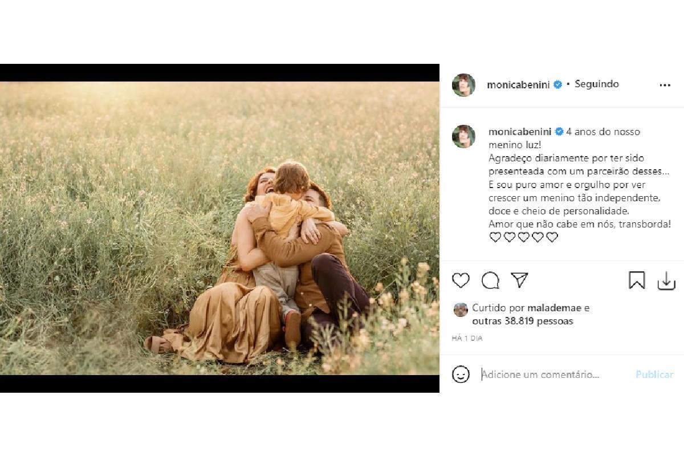Click the header profile picture avatar
The width and height of the screenshot is (684, 456).
coord(463,85)
